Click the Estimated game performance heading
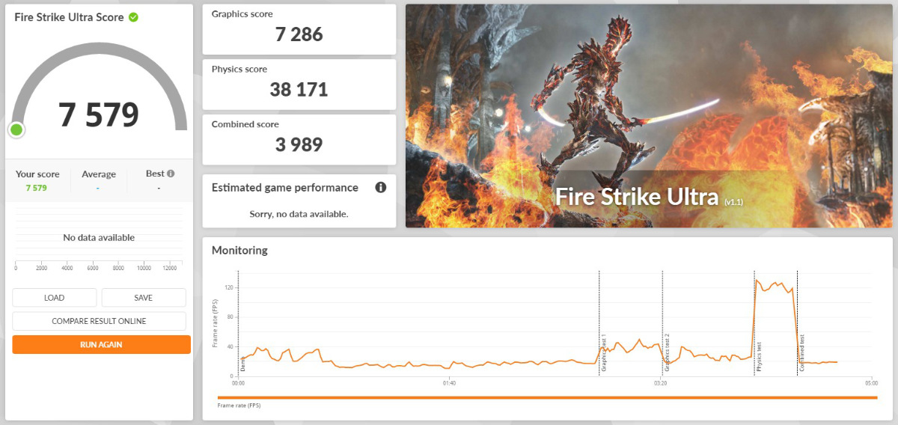Image resolution: width=898 pixels, height=425 pixels. [285, 187]
